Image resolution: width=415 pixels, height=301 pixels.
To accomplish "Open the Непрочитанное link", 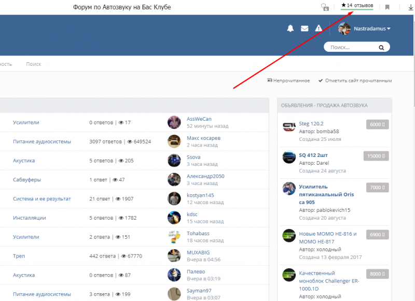I will point(288,81).
